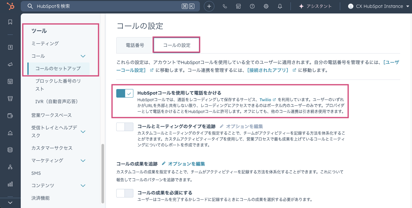This screenshot has height=208, width=412.
Task: Click the plus create button in top bar
Action: pos(209,6)
